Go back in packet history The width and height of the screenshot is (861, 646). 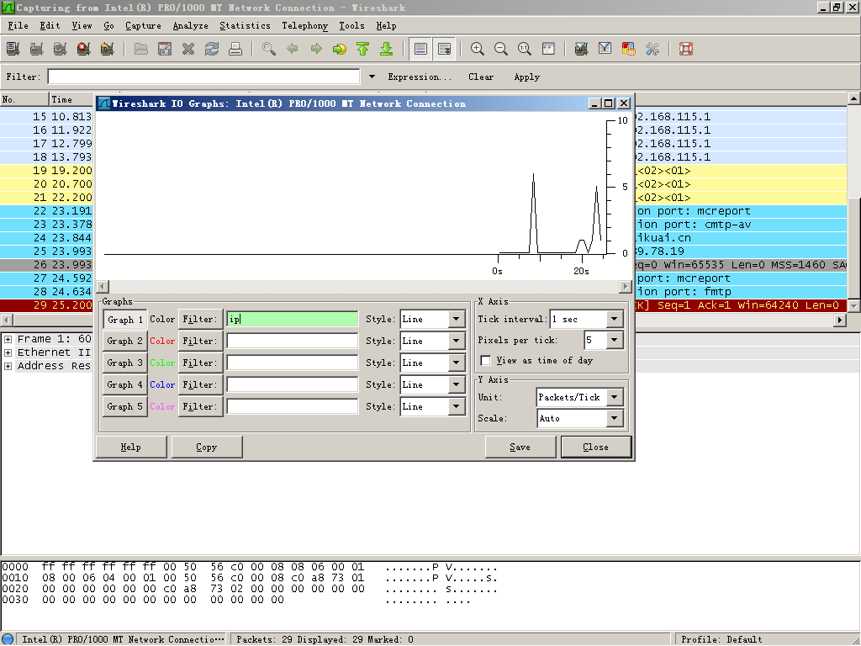point(293,49)
